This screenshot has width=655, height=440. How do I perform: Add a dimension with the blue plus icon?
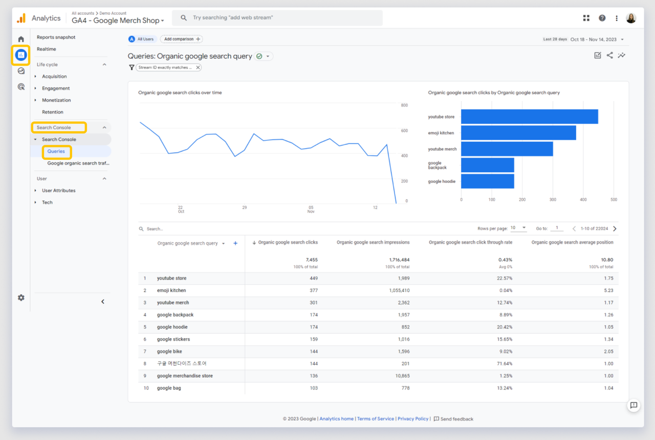[235, 243]
